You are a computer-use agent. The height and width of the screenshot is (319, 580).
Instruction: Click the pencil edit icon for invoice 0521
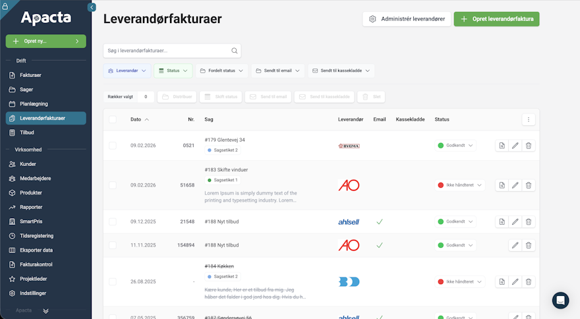(515, 146)
